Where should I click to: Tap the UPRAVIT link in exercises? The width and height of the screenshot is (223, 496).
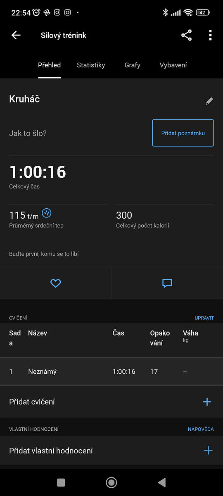pos(204,318)
